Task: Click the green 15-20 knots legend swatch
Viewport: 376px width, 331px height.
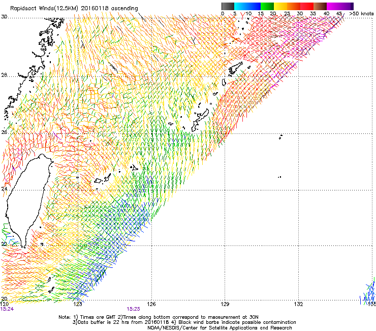Action: coord(267,6)
